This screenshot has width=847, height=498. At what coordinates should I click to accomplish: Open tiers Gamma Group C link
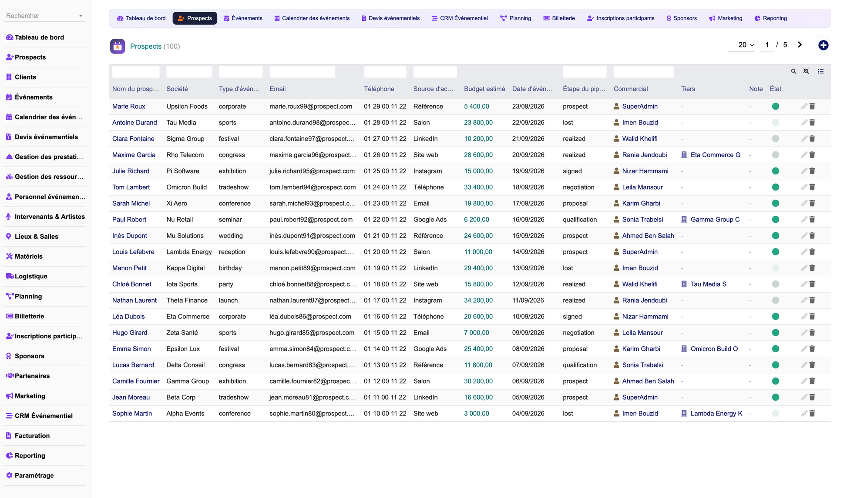(715, 220)
